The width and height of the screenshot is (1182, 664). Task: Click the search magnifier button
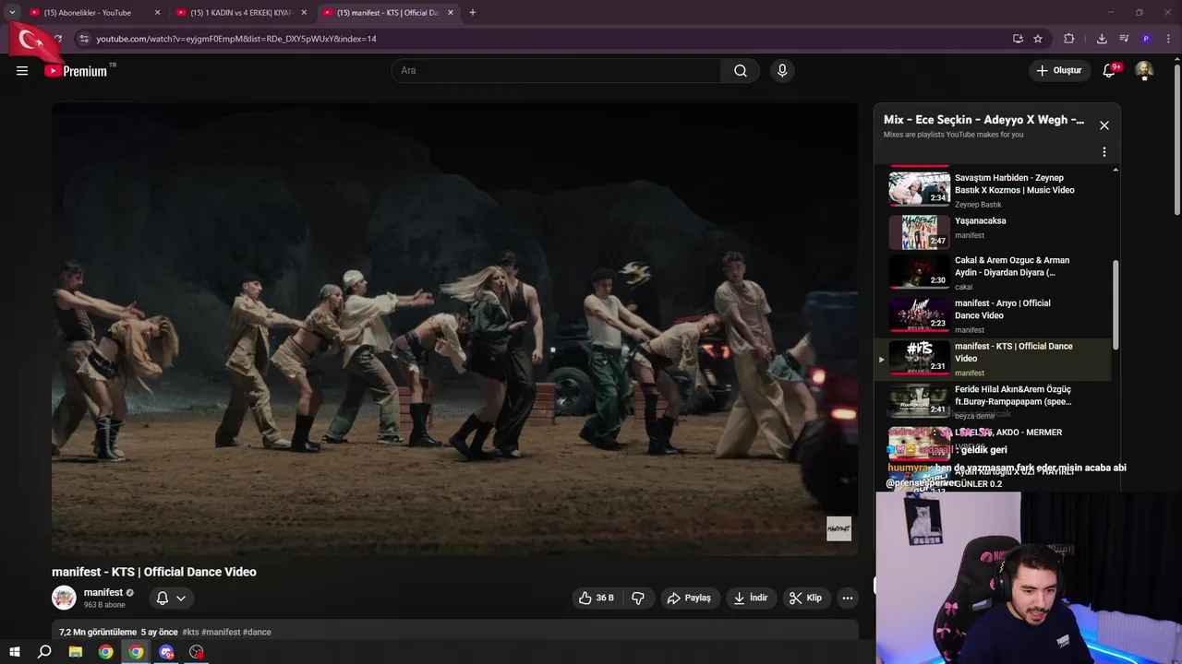coord(741,71)
